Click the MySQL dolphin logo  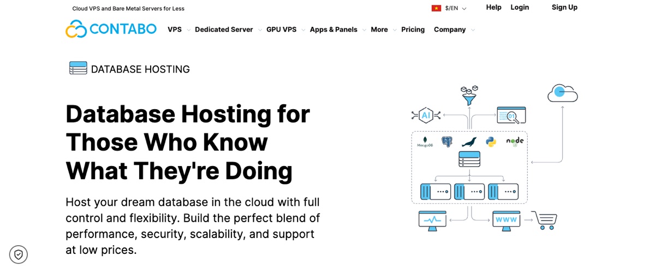click(x=469, y=142)
